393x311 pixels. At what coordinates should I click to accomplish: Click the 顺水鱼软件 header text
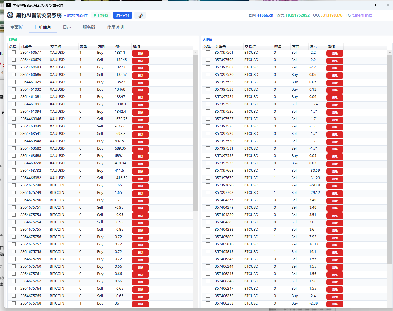pyautogui.click(x=77, y=15)
